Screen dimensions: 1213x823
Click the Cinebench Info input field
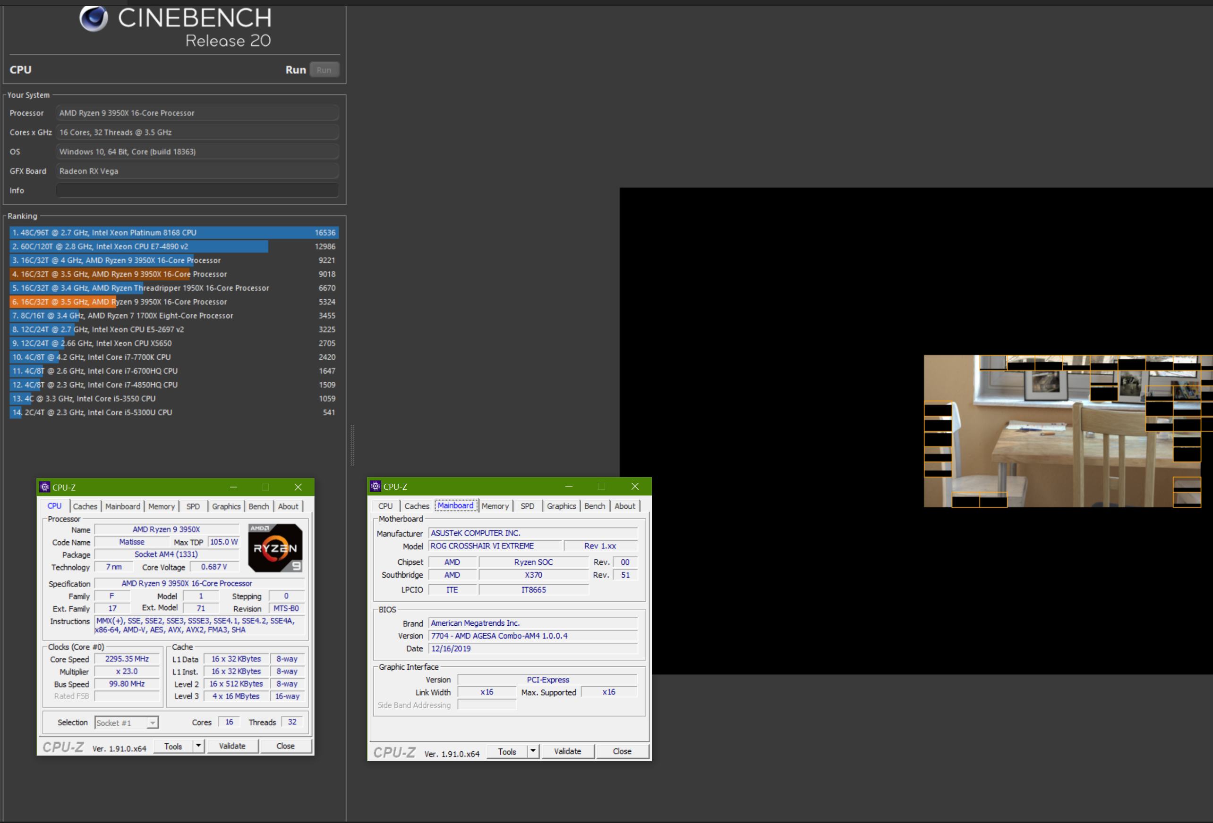click(197, 190)
